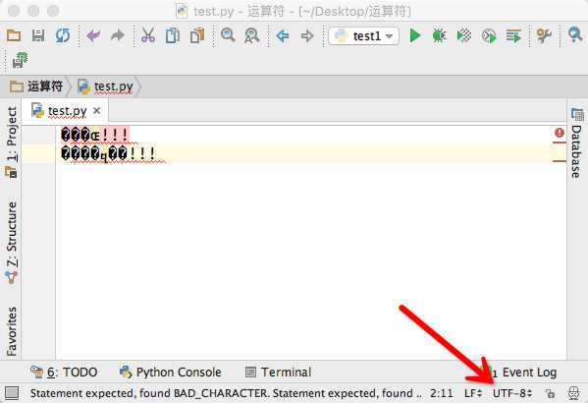Click the green lines run-tasks toolbar icon
588x403 pixels.
513,36
